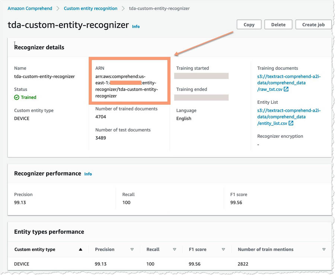The height and width of the screenshot is (275, 335).
Task: Click the name value tda-custom-entity-recognizer under Name
Action: tap(44, 76)
